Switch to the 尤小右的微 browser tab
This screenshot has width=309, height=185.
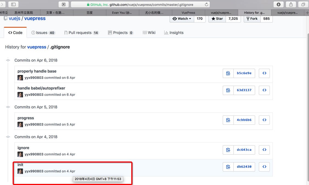[155, 13]
